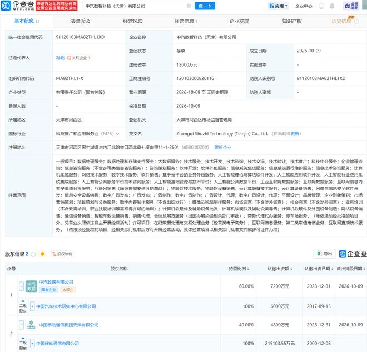Open notifications bell icon in header
Viewport: 367px width, 352px height.
[x=332, y=6]
